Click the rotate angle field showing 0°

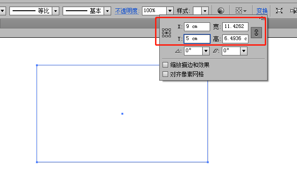[193, 51]
